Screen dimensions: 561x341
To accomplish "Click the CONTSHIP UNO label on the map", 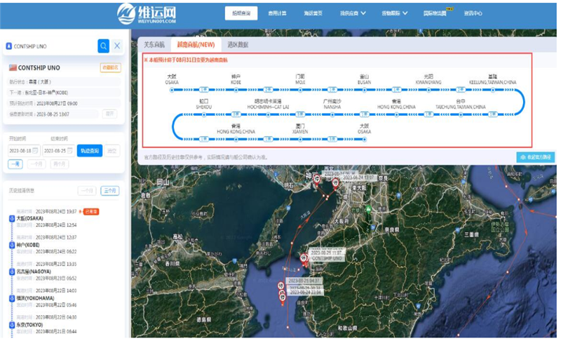I will pyautogui.click(x=326, y=258).
